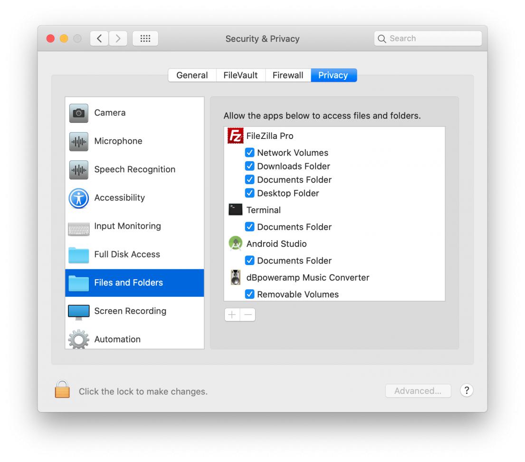
Task: Select the Full Disk Access folder icon
Action: [x=78, y=255]
